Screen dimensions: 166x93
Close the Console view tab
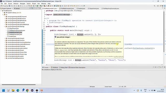[50, 67]
